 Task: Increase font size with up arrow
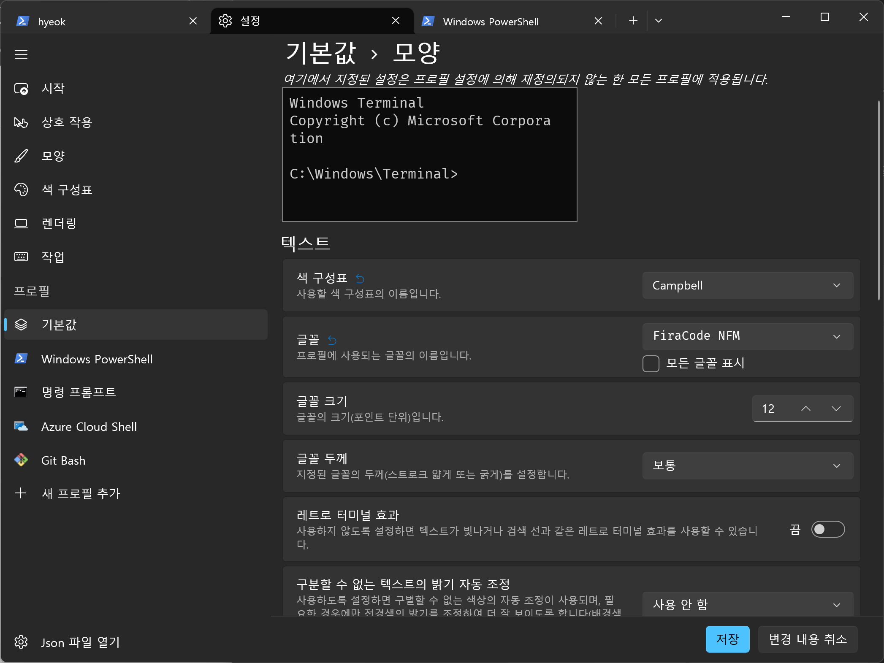pos(805,409)
